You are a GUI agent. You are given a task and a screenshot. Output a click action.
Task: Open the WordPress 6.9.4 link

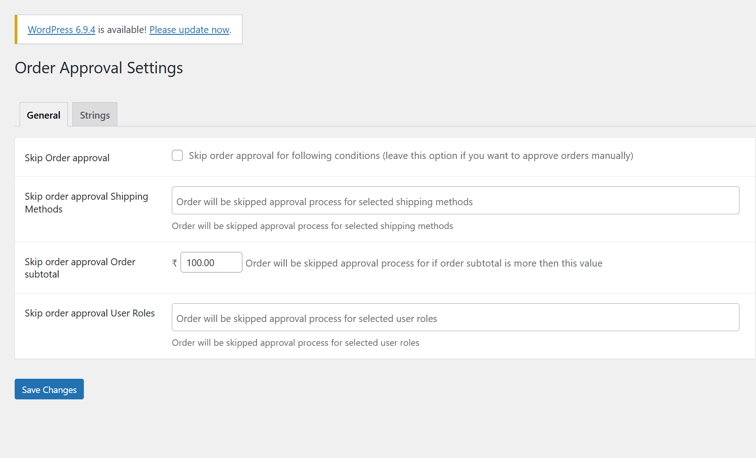(x=61, y=30)
